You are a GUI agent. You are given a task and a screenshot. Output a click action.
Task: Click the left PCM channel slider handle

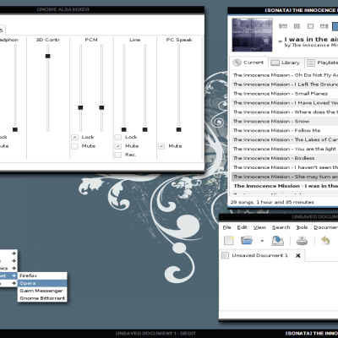tap(80, 107)
